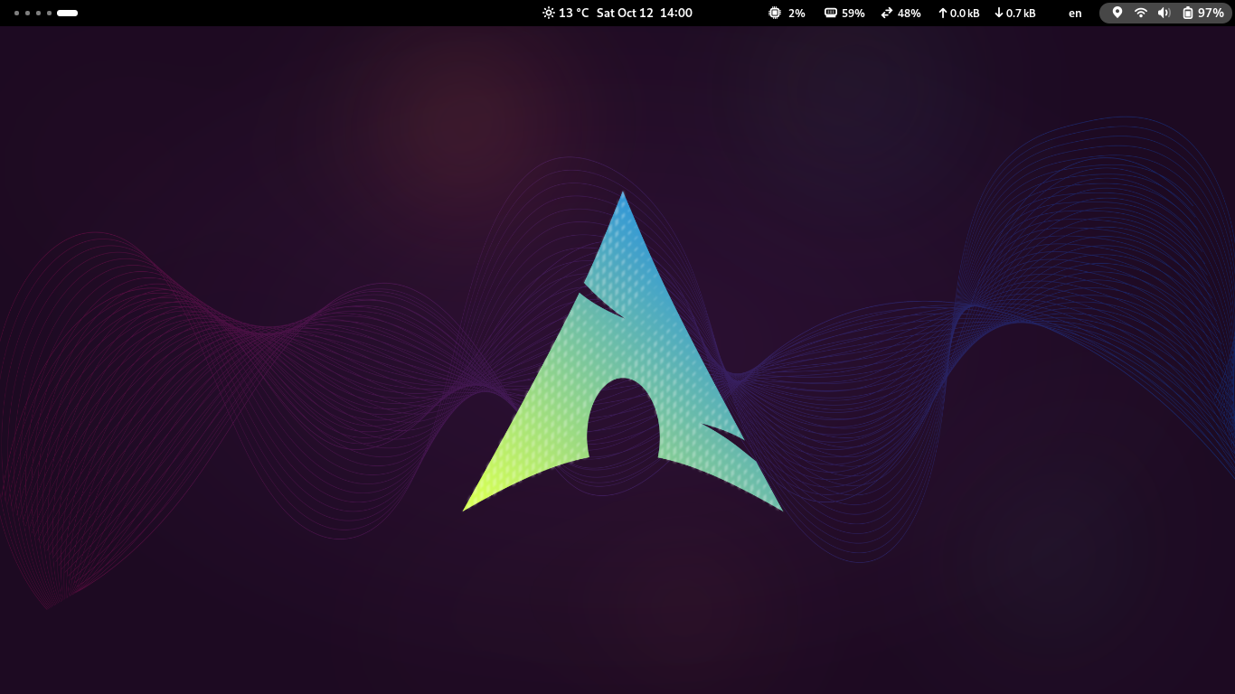Click the CPU chip icon
1235x694 pixels.
coord(775,13)
